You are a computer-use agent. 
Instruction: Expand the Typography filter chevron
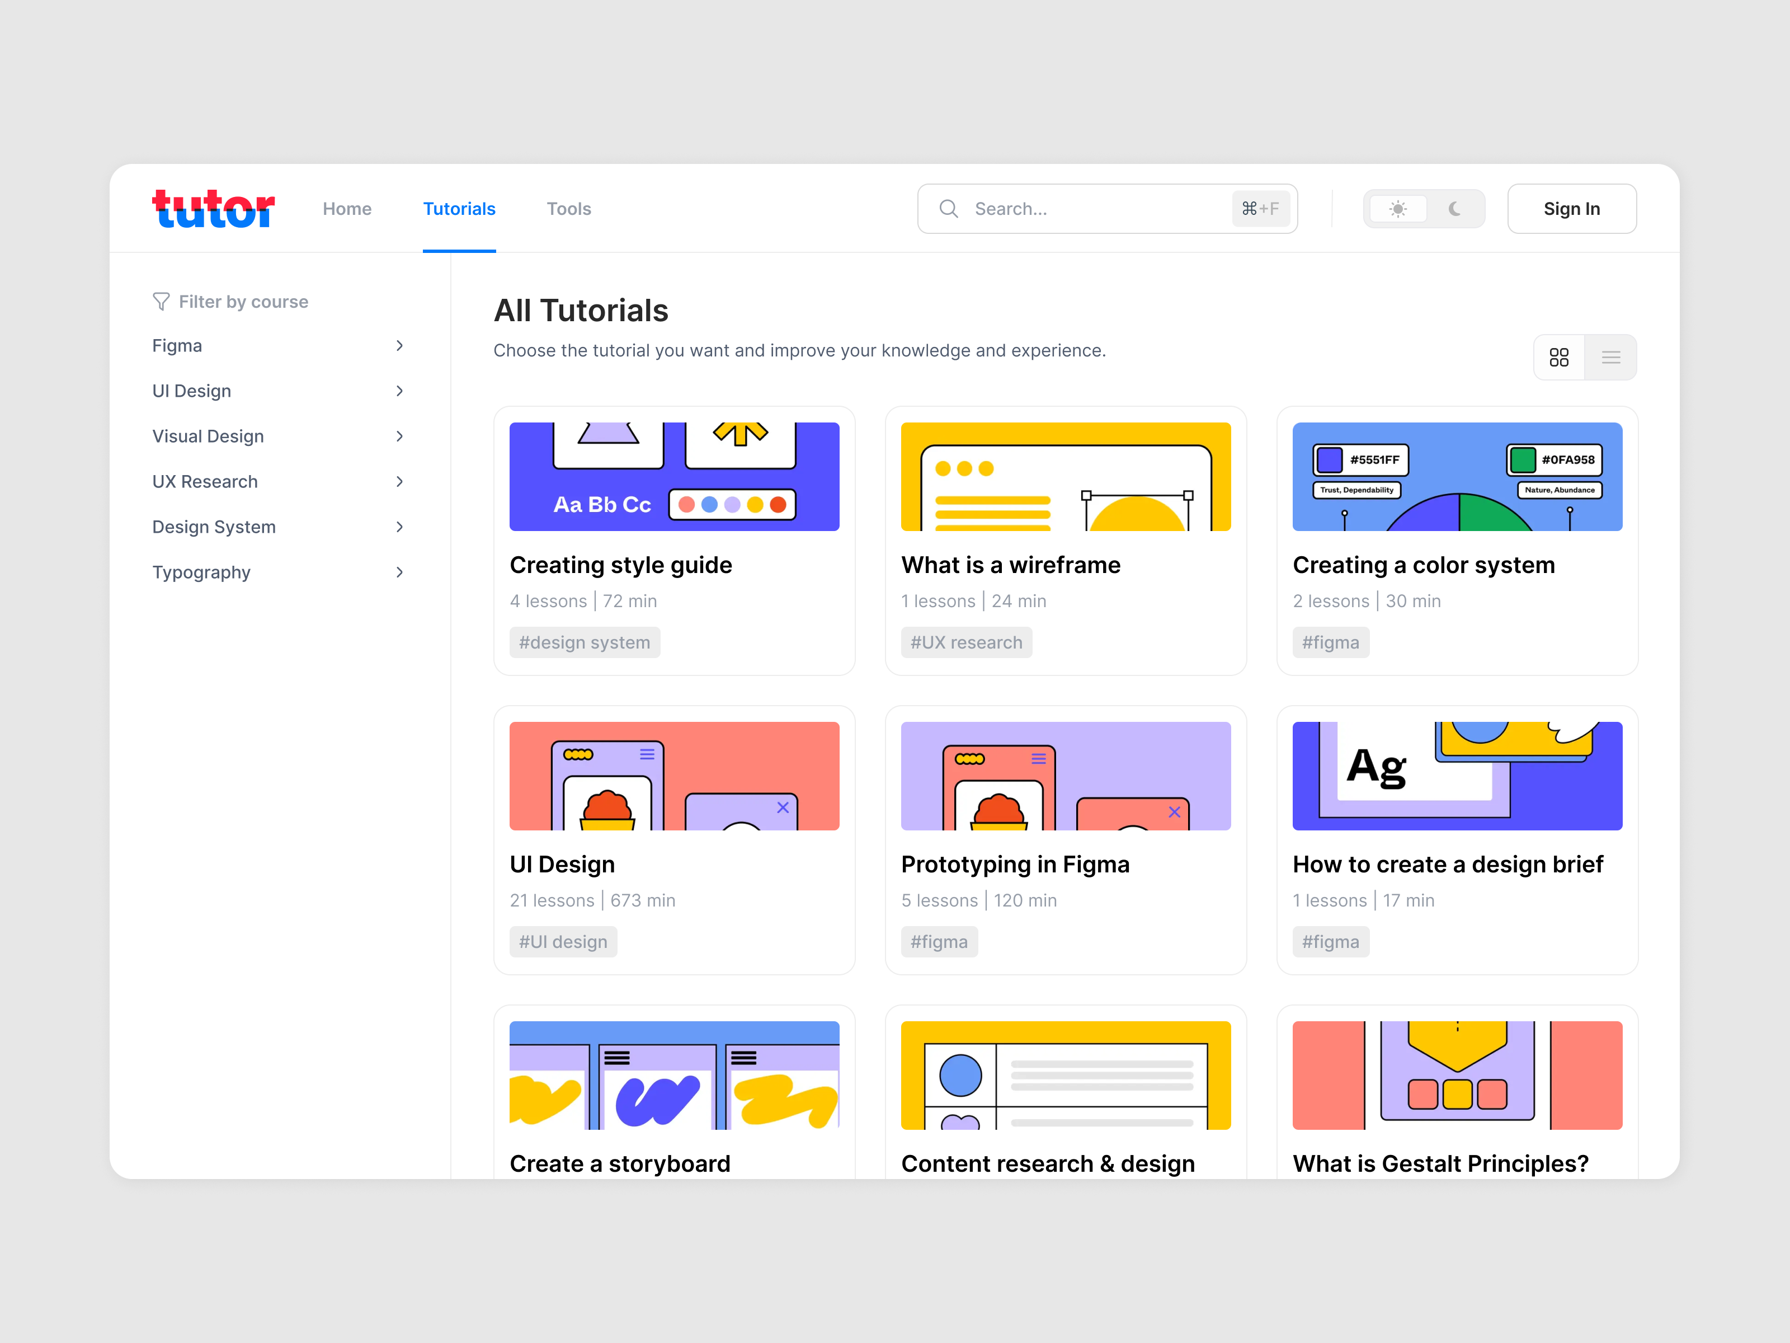(x=399, y=572)
